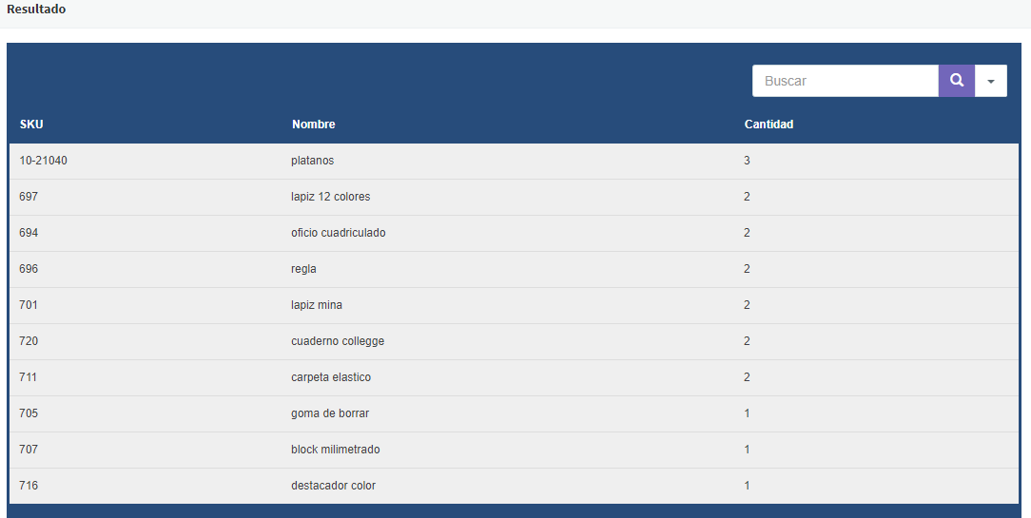Select SKU cell 711
1031x518 pixels.
click(29, 377)
